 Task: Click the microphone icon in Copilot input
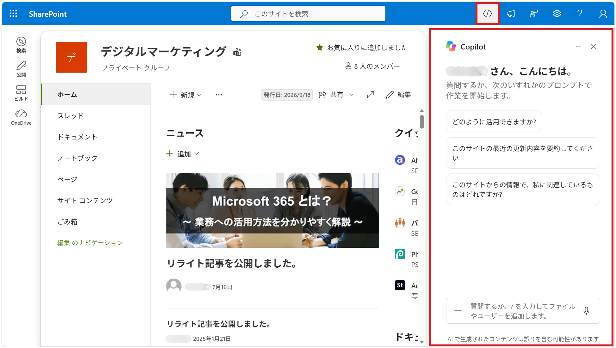pyautogui.click(x=586, y=311)
